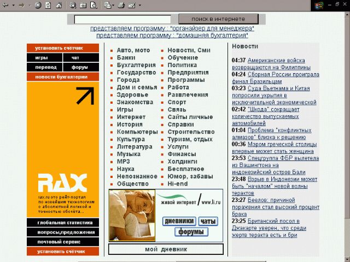Click the RAX logo
The width and height of the screenshot is (350, 262).
pyautogui.click(x=62, y=183)
